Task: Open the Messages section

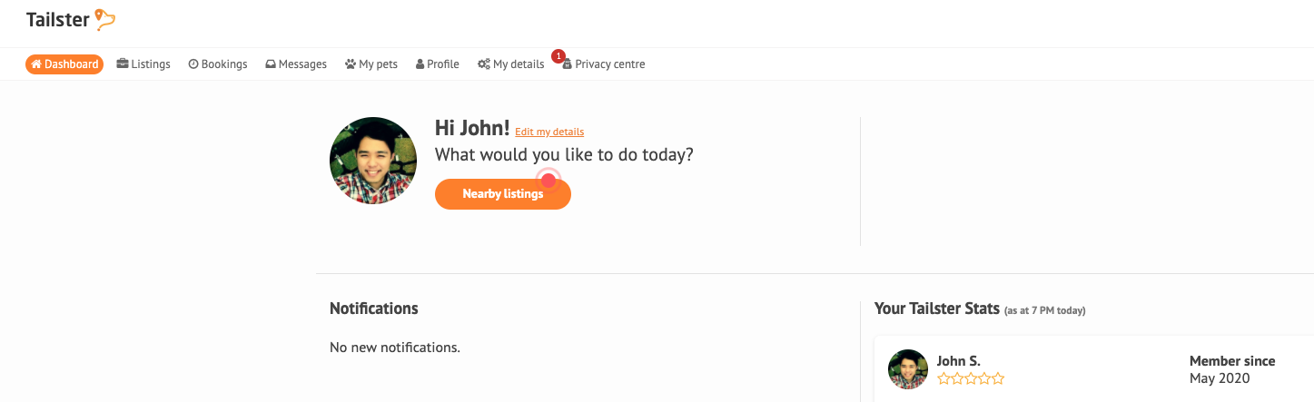Action: click(x=296, y=64)
